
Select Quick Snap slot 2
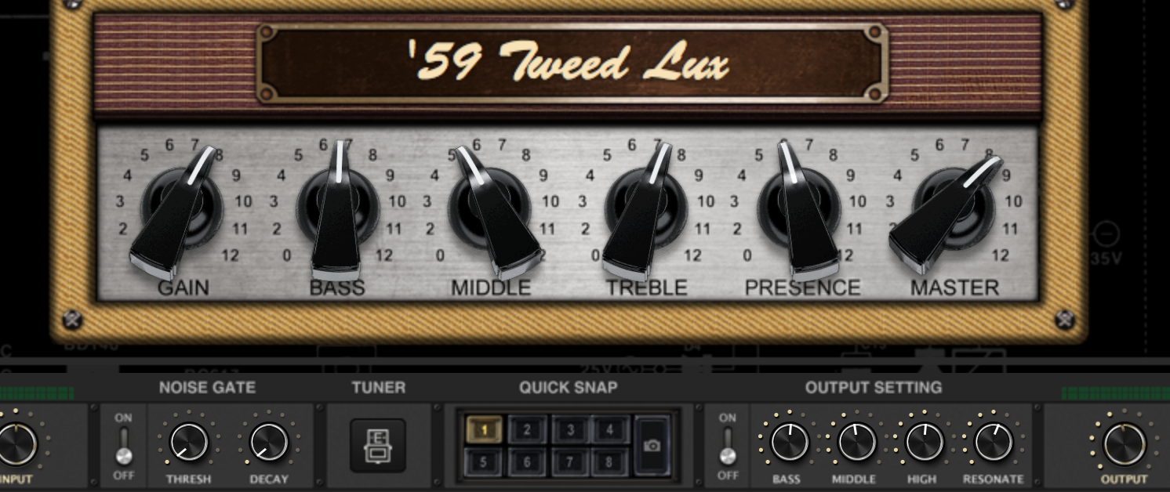point(527,429)
